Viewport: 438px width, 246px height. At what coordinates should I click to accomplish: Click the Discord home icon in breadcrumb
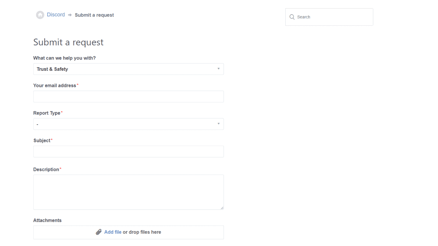pos(40,15)
